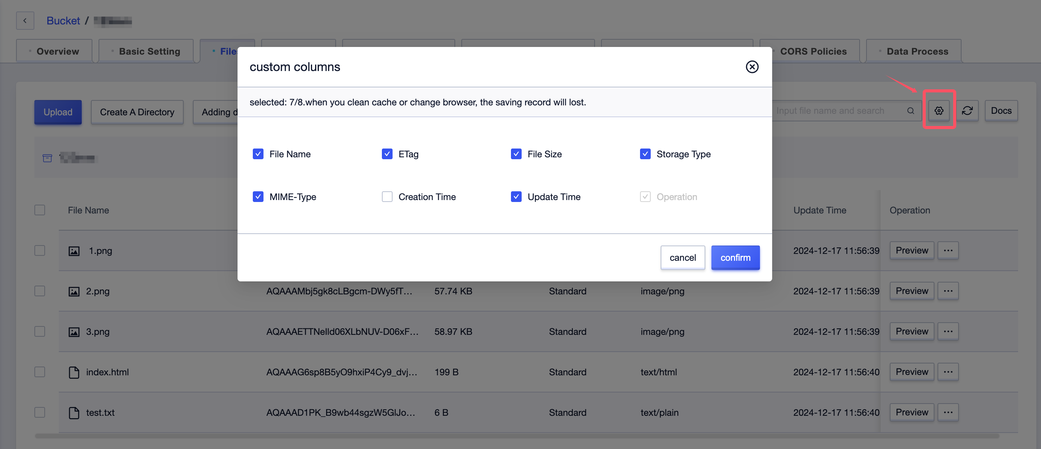
Task: Select the index.html row checkbox
Action: pyautogui.click(x=40, y=372)
